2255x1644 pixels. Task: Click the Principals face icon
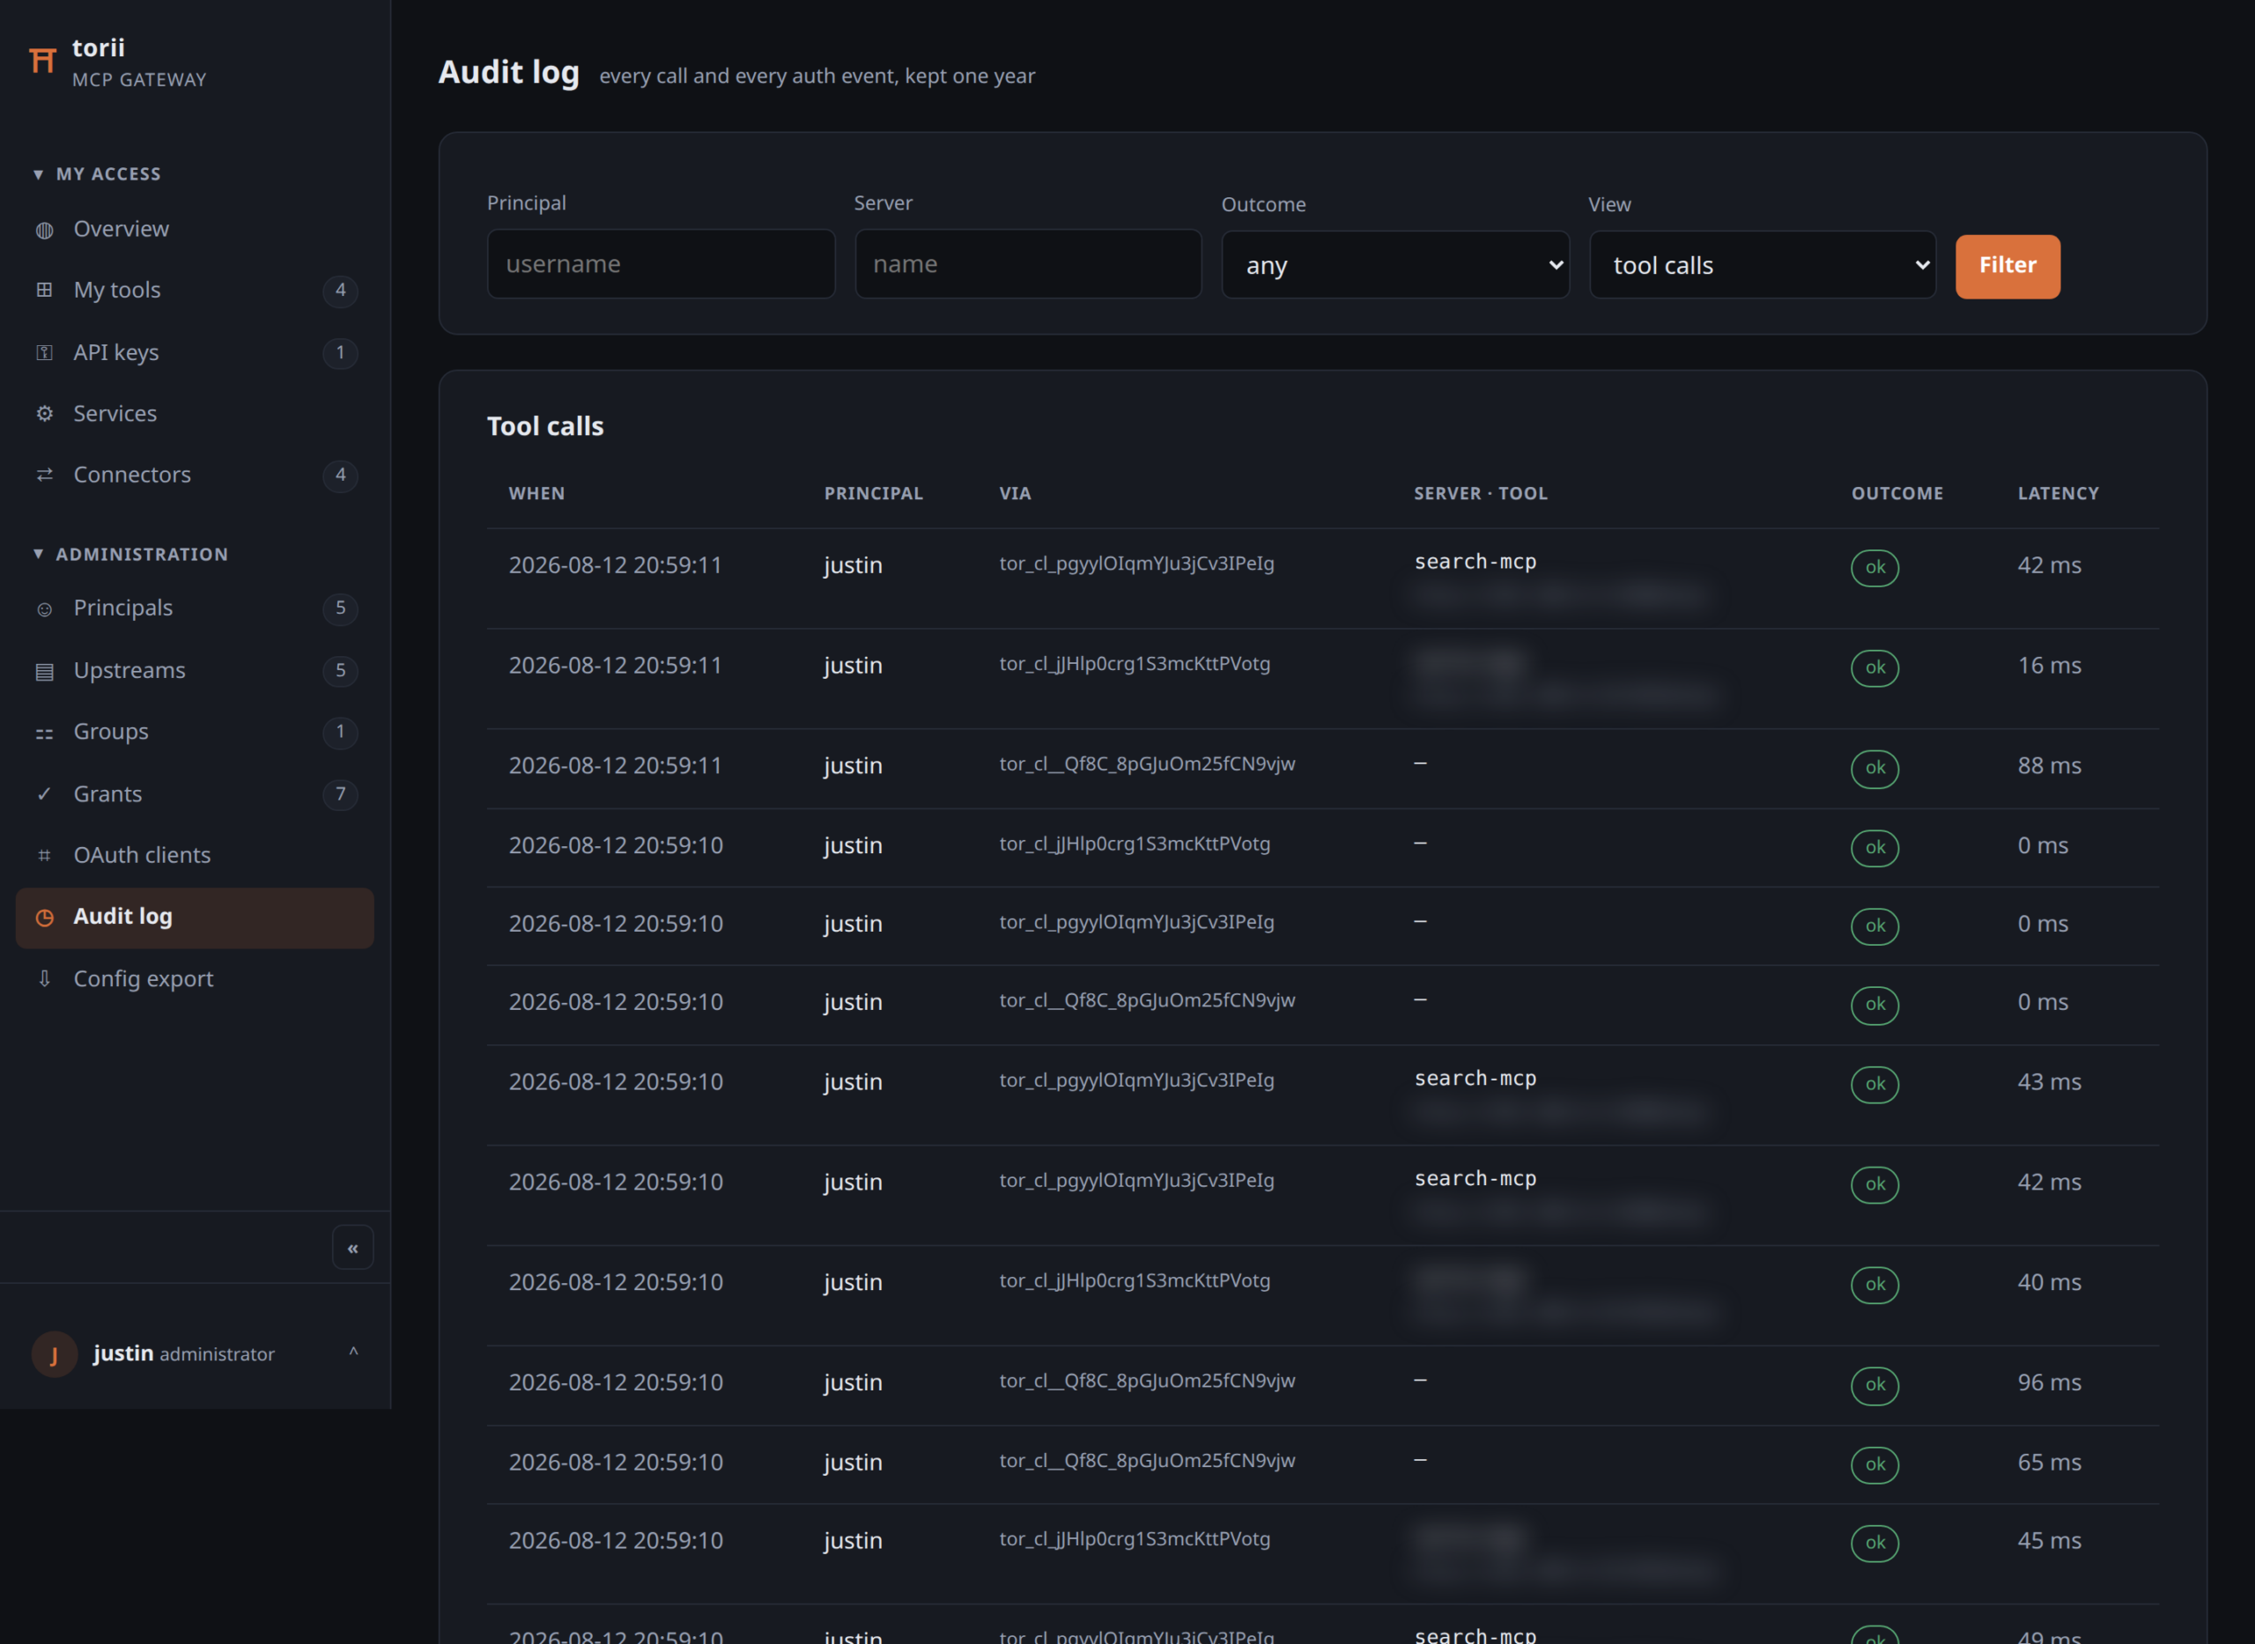(x=45, y=609)
